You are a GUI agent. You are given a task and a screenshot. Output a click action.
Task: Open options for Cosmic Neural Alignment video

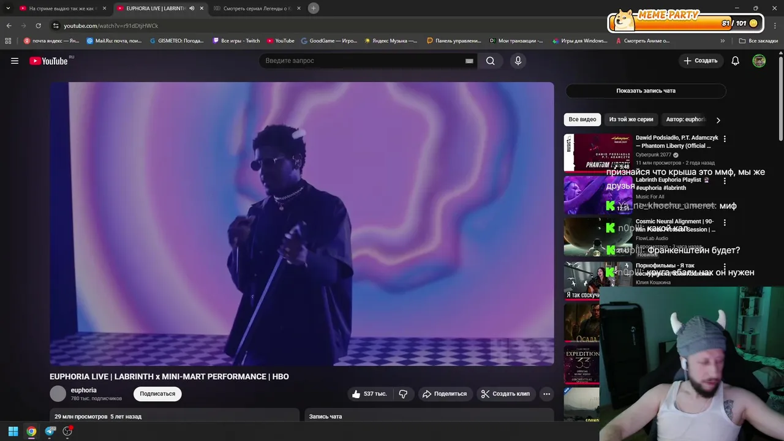725,223
